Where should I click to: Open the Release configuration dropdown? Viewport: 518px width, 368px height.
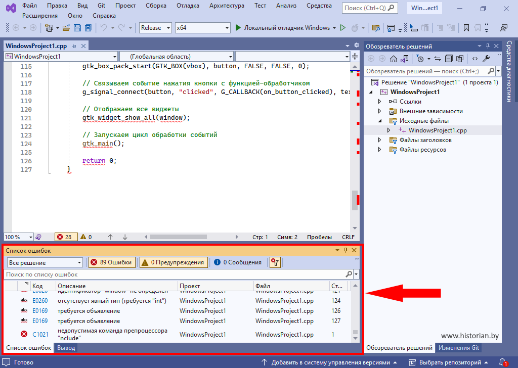click(155, 28)
